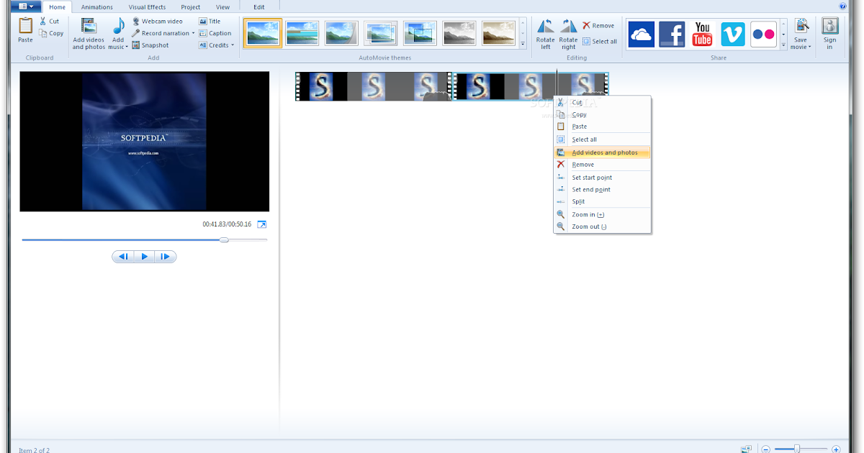Select the first clip on the storyboard

click(x=374, y=86)
